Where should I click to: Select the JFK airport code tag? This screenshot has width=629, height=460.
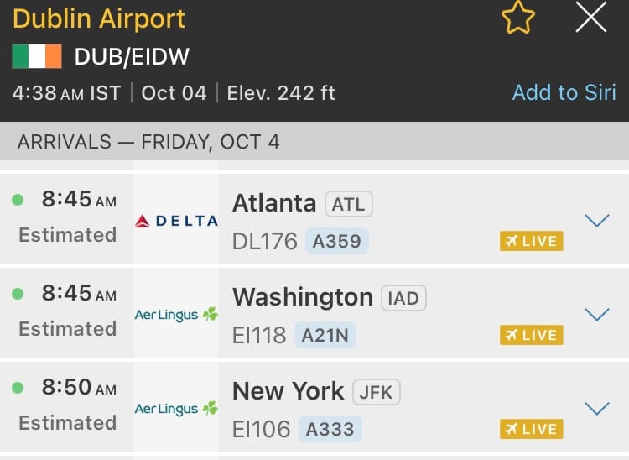click(x=377, y=392)
